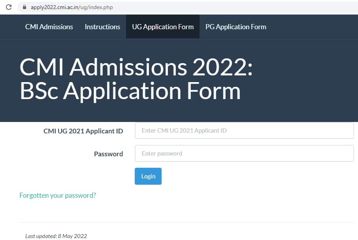Select the Applicant ID label text
This screenshot has width=358, height=240.
[83, 131]
